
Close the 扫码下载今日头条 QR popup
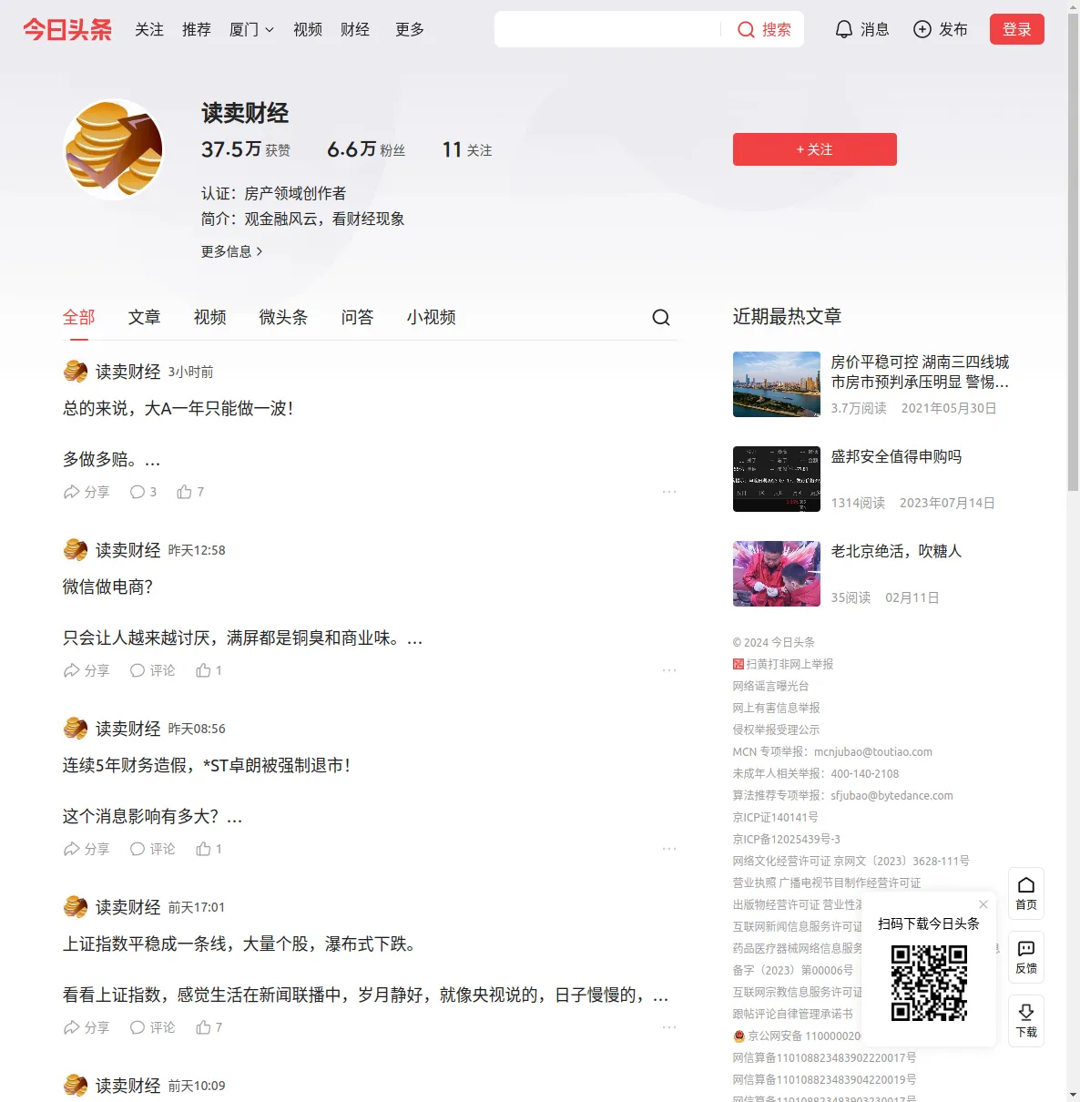pos(983,904)
